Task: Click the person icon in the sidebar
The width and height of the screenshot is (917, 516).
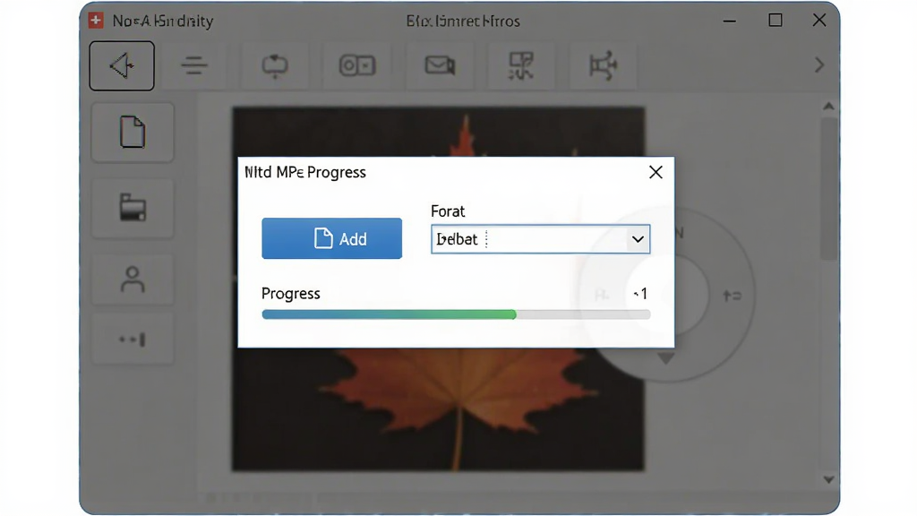Action: tap(133, 279)
